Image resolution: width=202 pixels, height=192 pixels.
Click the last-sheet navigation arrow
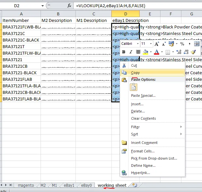[x=11, y=185]
